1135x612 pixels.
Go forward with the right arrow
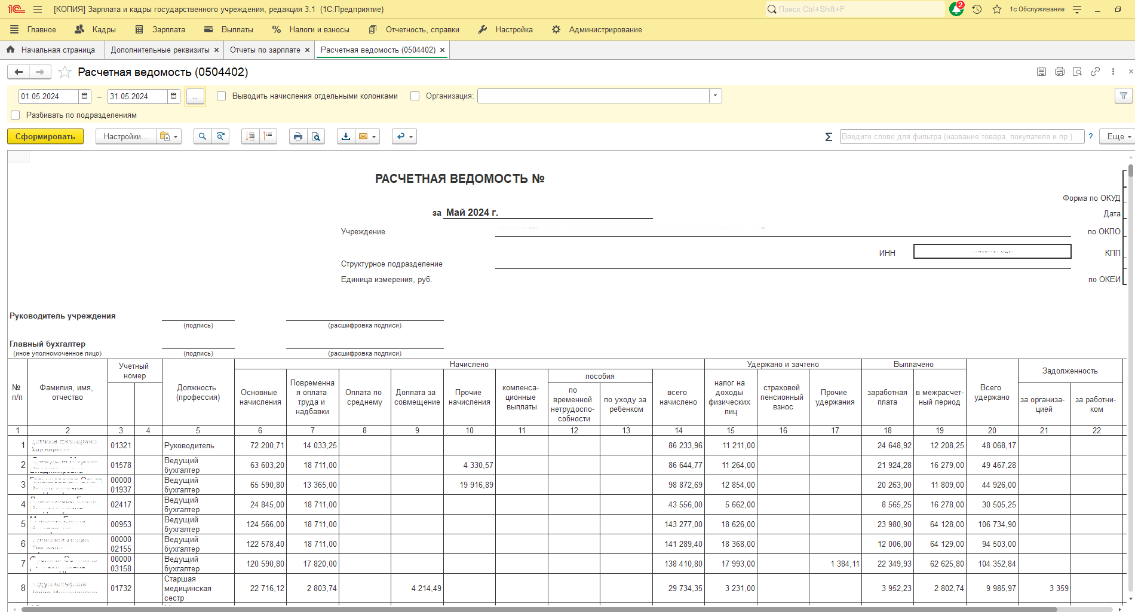tap(40, 72)
